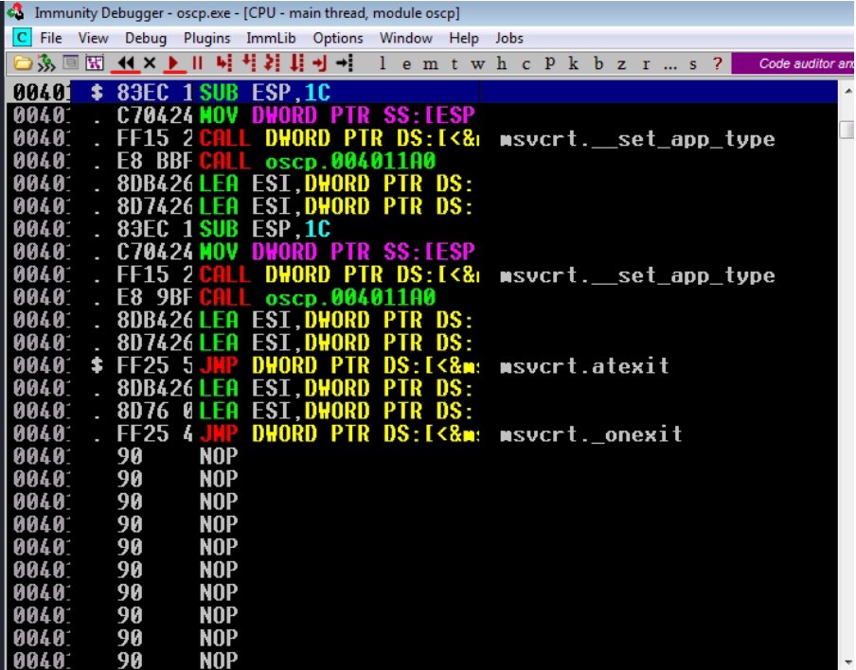Open the Debug menu

click(146, 38)
